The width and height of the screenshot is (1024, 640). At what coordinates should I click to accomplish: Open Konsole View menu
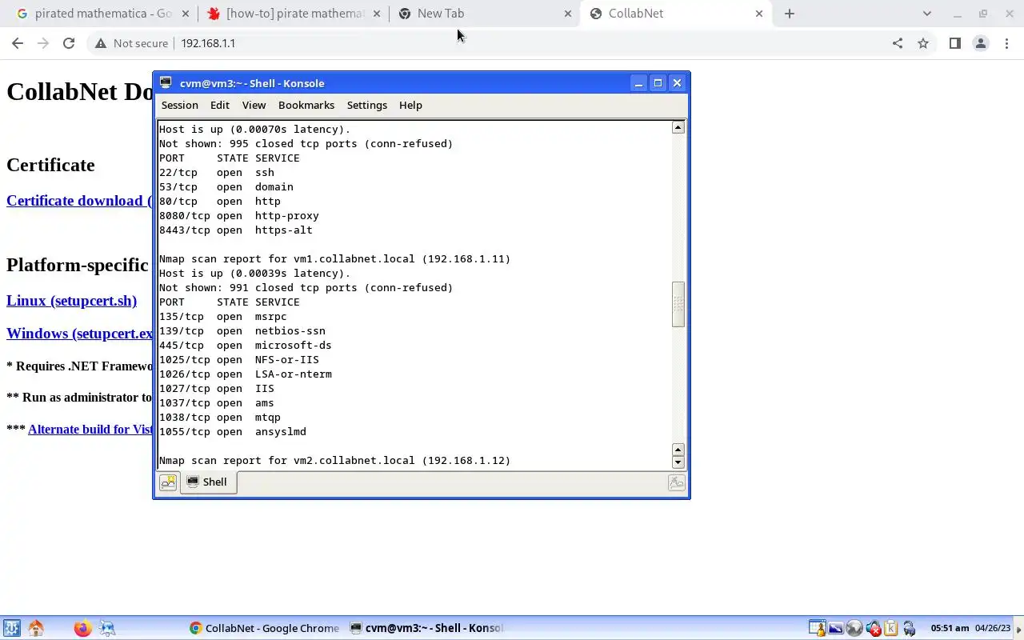[254, 105]
